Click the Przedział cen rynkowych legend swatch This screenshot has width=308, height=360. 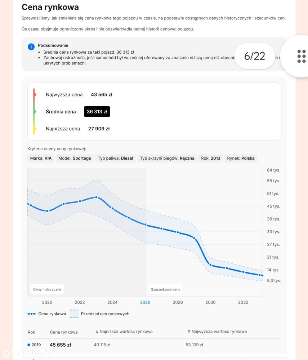(74, 314)
